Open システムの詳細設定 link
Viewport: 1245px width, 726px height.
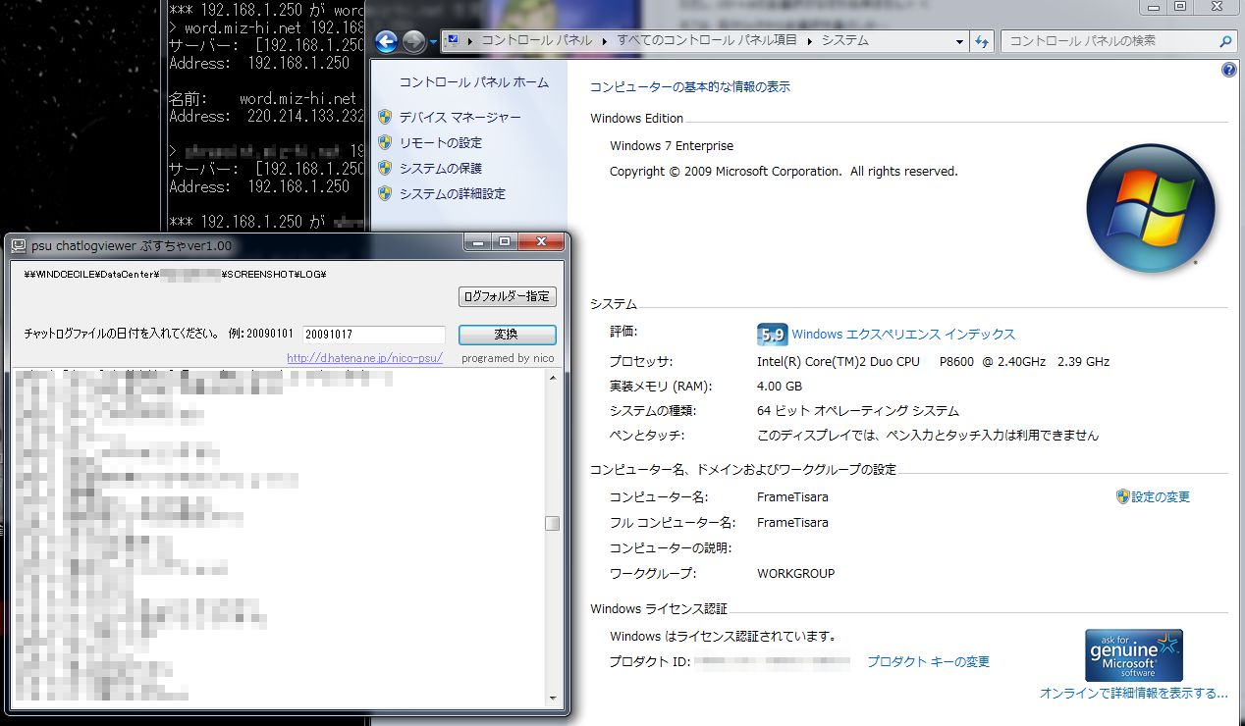pyautogui.click(x=453, y=193)
